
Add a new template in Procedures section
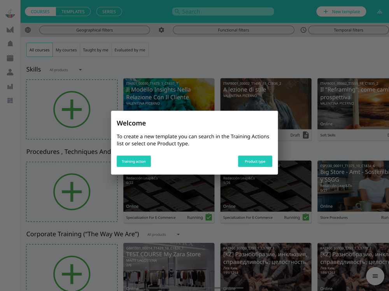[72, 192]
